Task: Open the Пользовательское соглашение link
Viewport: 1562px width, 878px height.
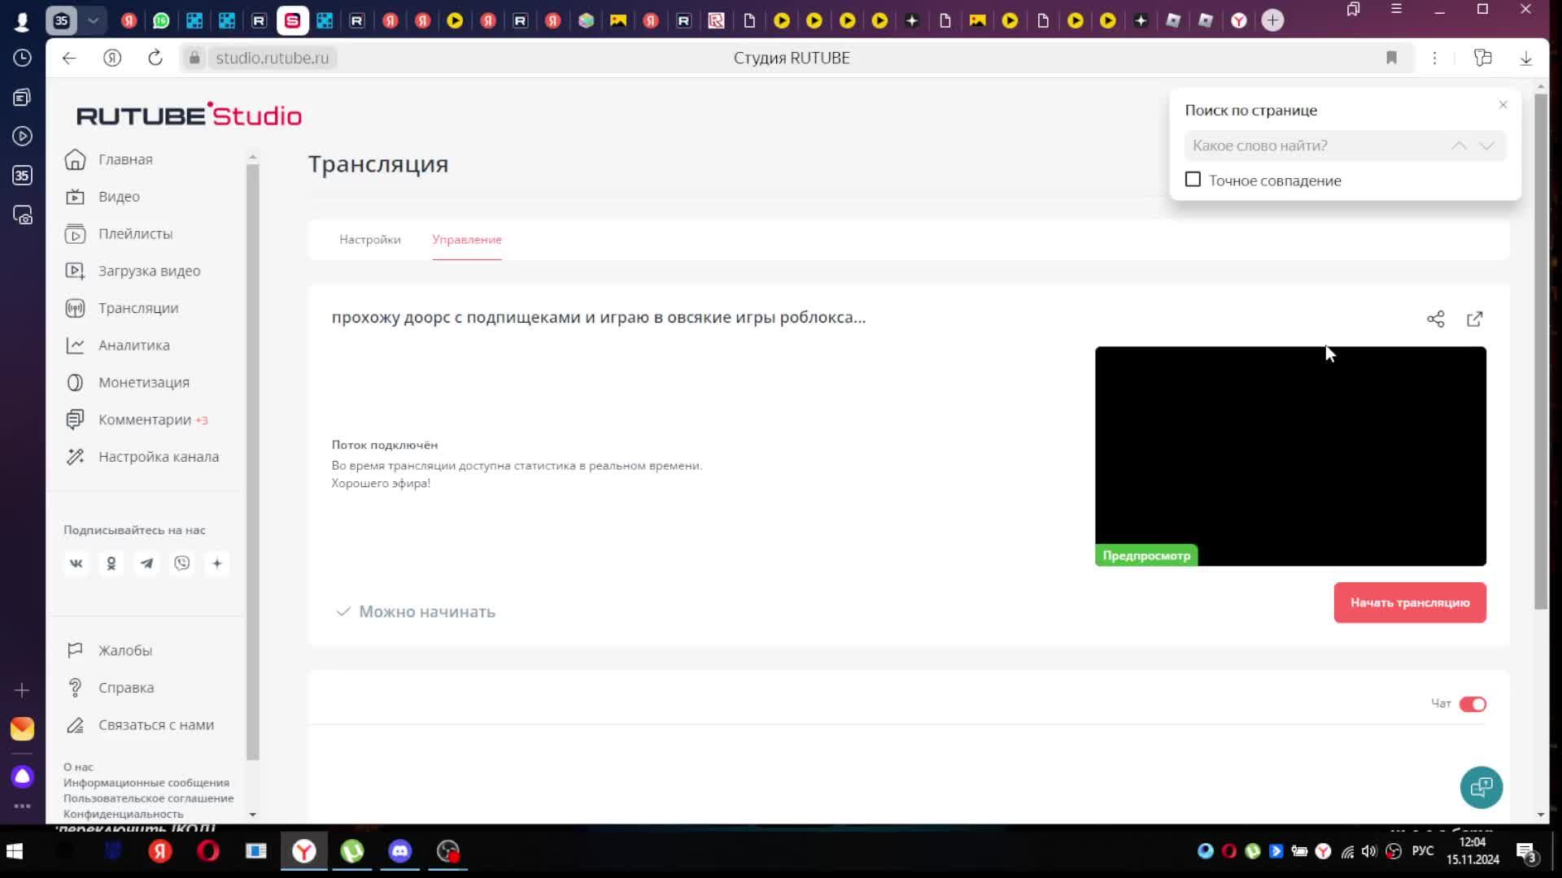Action: [x=148, y=798]
